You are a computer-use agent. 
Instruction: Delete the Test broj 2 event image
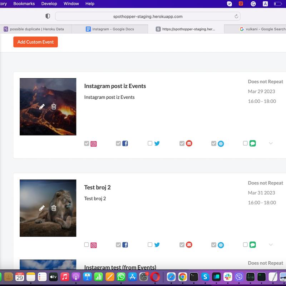(54, 208)
